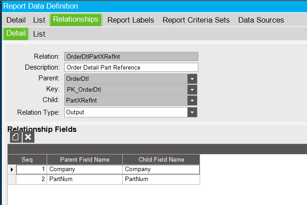Click the delete relationship field X icon
307x205 pixels.
29,137
